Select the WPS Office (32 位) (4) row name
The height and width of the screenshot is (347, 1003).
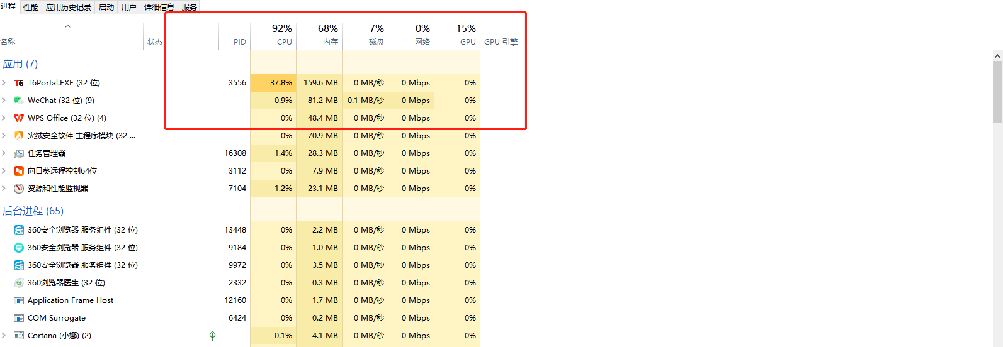pyautogui.click(x=67, y=118)
